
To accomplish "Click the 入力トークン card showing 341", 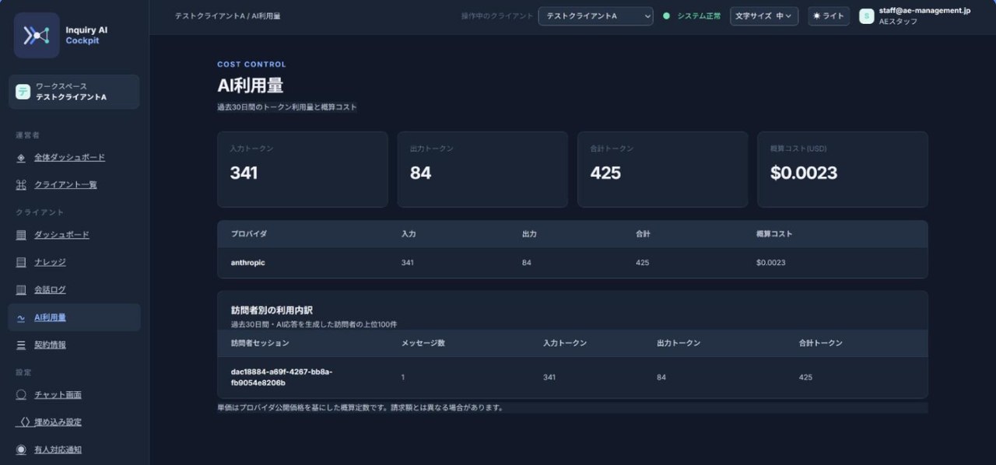I will (x=303, y=170).
